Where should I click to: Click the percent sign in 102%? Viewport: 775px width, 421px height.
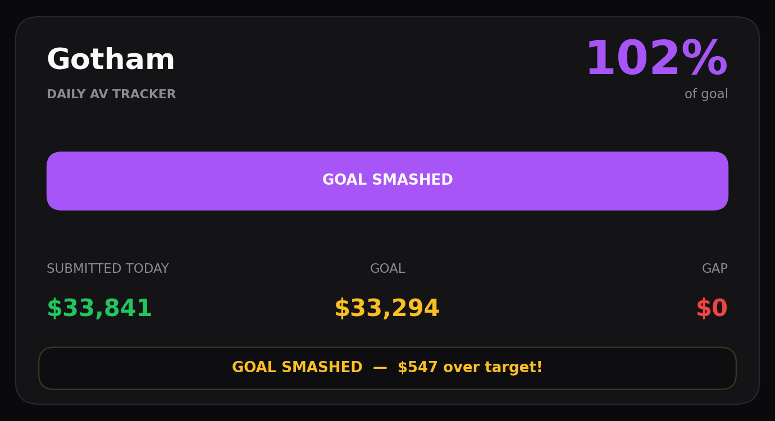[704, 59]
